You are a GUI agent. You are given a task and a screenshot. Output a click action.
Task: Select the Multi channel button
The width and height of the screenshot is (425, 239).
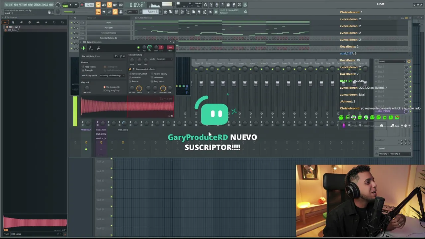(x=109, y=23)
